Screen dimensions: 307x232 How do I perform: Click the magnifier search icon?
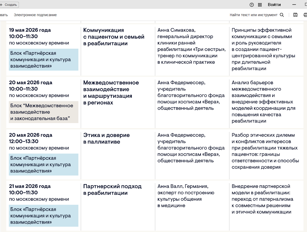tap(282, 15)
